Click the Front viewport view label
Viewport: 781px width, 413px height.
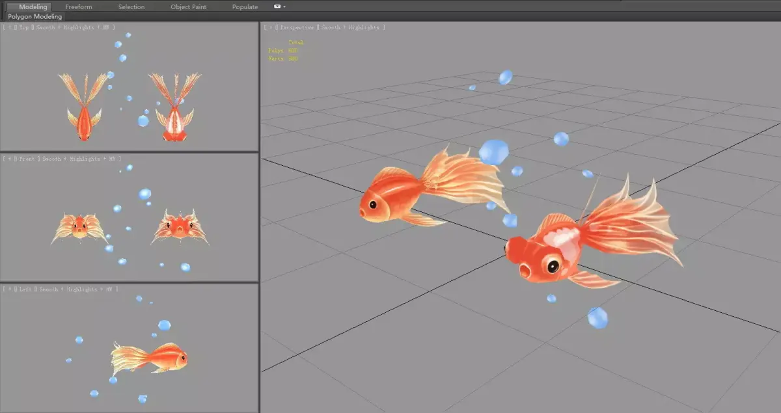[27, 159]
